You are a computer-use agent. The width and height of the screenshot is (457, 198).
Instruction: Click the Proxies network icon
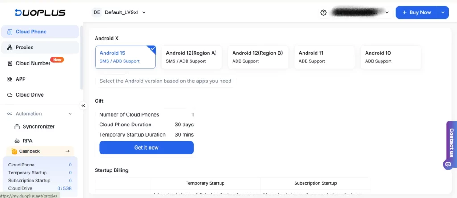(x=10, y=48)
